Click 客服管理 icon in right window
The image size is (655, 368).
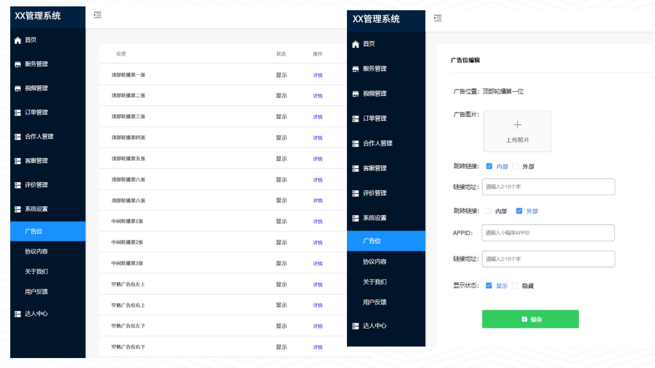(356, 168)
